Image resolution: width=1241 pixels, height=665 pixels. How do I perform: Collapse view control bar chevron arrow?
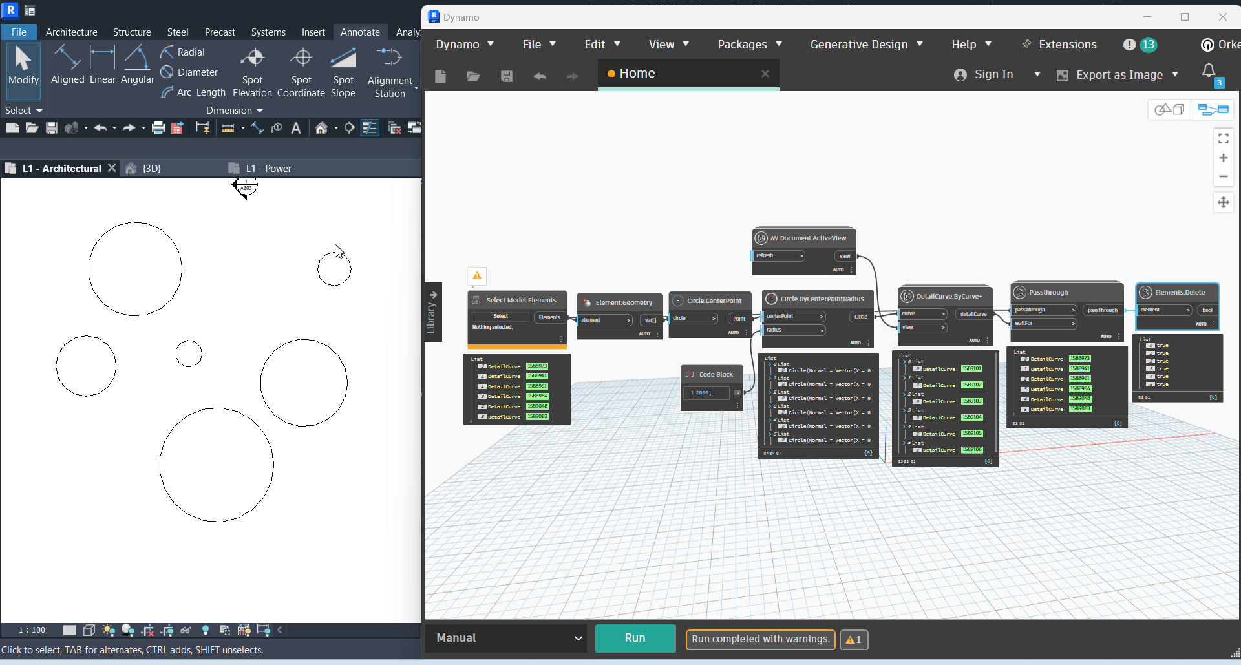(x=280, y=630)
